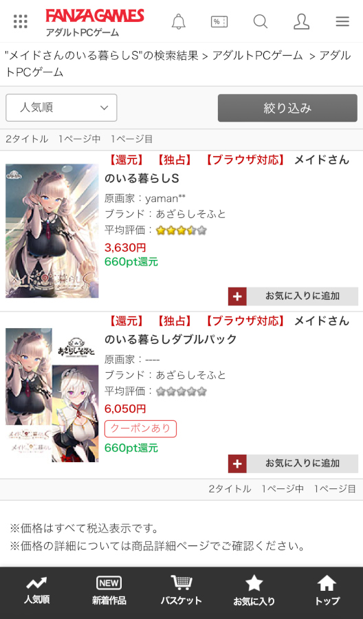Add ダブルパック to favorites
This screenshot has width=363, height=619.
point(293,464)
